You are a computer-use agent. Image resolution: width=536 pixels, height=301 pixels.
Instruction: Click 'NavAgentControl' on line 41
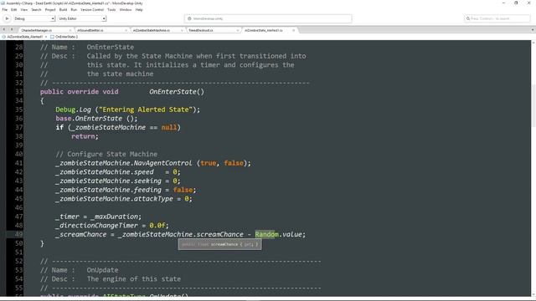tap(162, 163)
